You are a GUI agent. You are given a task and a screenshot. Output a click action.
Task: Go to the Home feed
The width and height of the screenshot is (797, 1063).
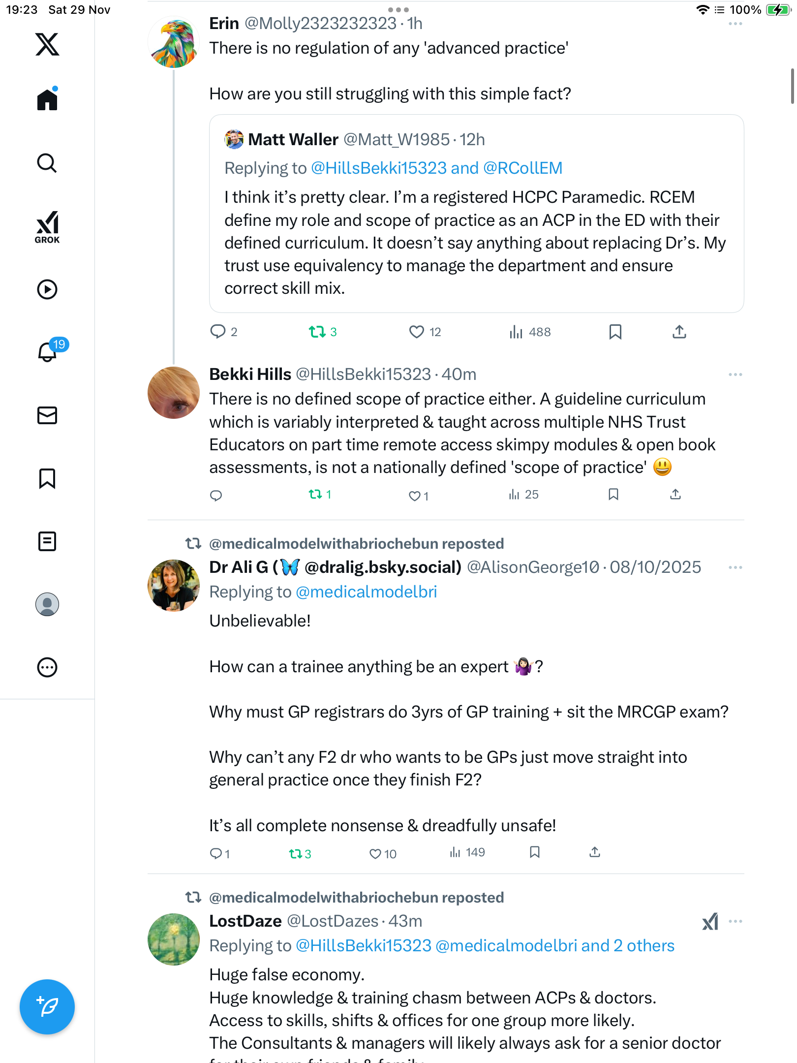47,100
